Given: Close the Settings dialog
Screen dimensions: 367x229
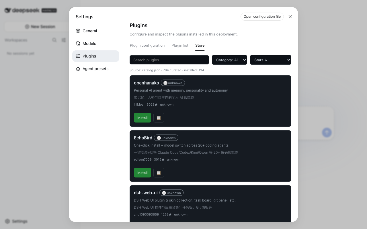Looking at the screenshot, I should tap(290, 17).
